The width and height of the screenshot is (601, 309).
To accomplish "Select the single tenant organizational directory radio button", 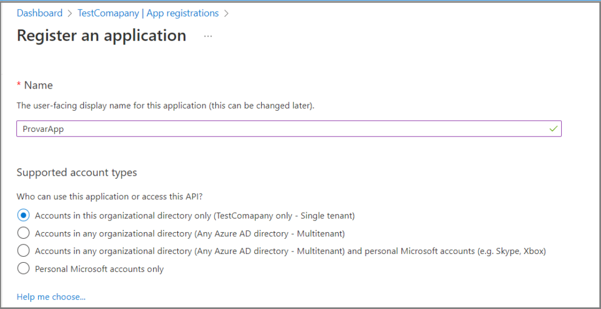I will tap(23, 215).
